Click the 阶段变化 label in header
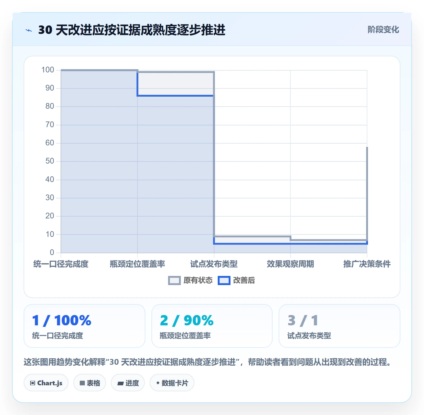Image resolution: width=424 pixels, height=415 pixels. tap(383, 30)
